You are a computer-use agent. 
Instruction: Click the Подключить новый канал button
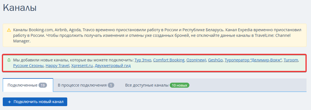(x=35, y=102)
